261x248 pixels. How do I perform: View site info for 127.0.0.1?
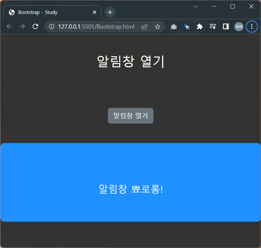[x=51, y=26]
